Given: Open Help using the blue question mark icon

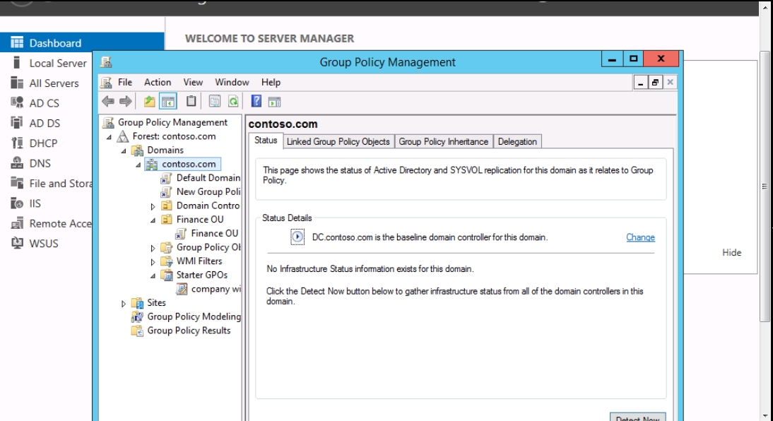Looking at the screenshot, I should (x=256, y=102).
